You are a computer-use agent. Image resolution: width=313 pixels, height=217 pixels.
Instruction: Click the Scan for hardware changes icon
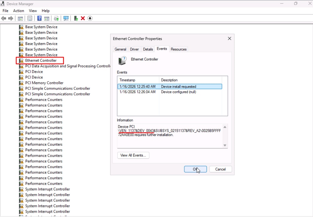(66, 18)
